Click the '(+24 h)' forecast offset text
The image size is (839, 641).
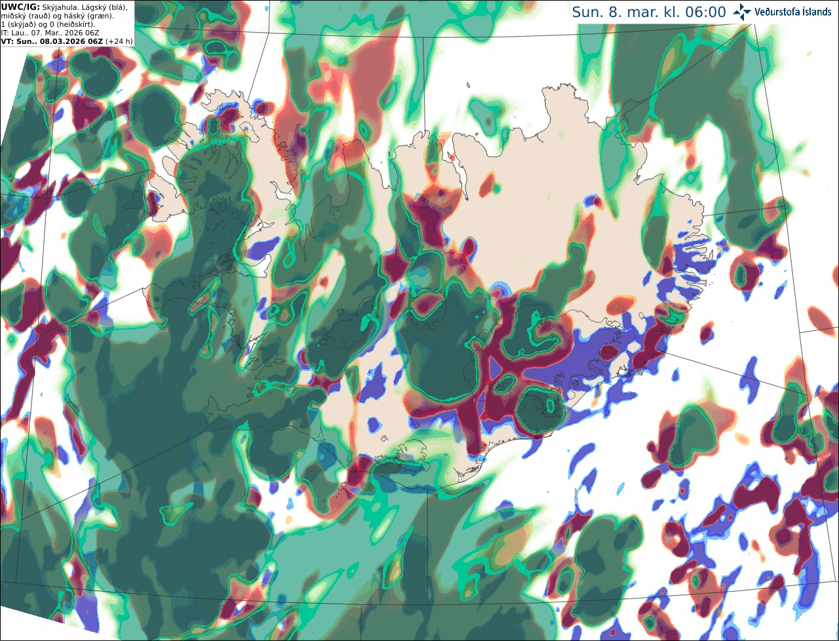[x=119, y=41]
